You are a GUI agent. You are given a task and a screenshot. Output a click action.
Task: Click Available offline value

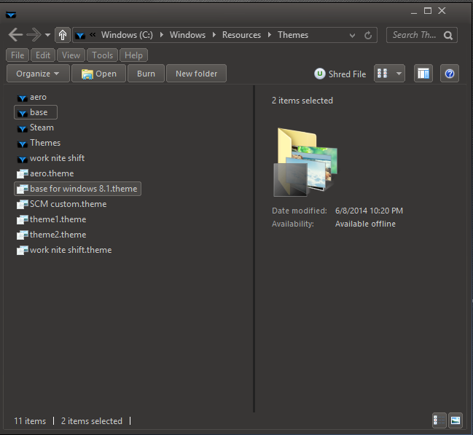point(365,224)
